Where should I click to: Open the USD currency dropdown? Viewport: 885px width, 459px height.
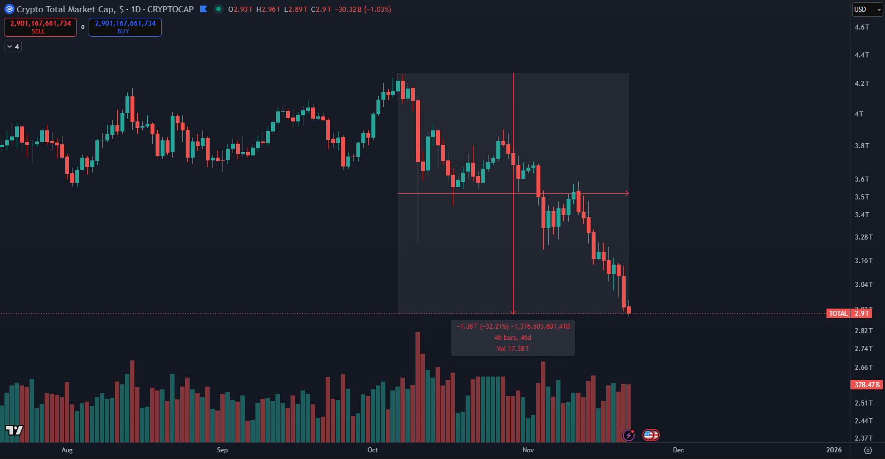pyautogui.click(x=867, y=9)
